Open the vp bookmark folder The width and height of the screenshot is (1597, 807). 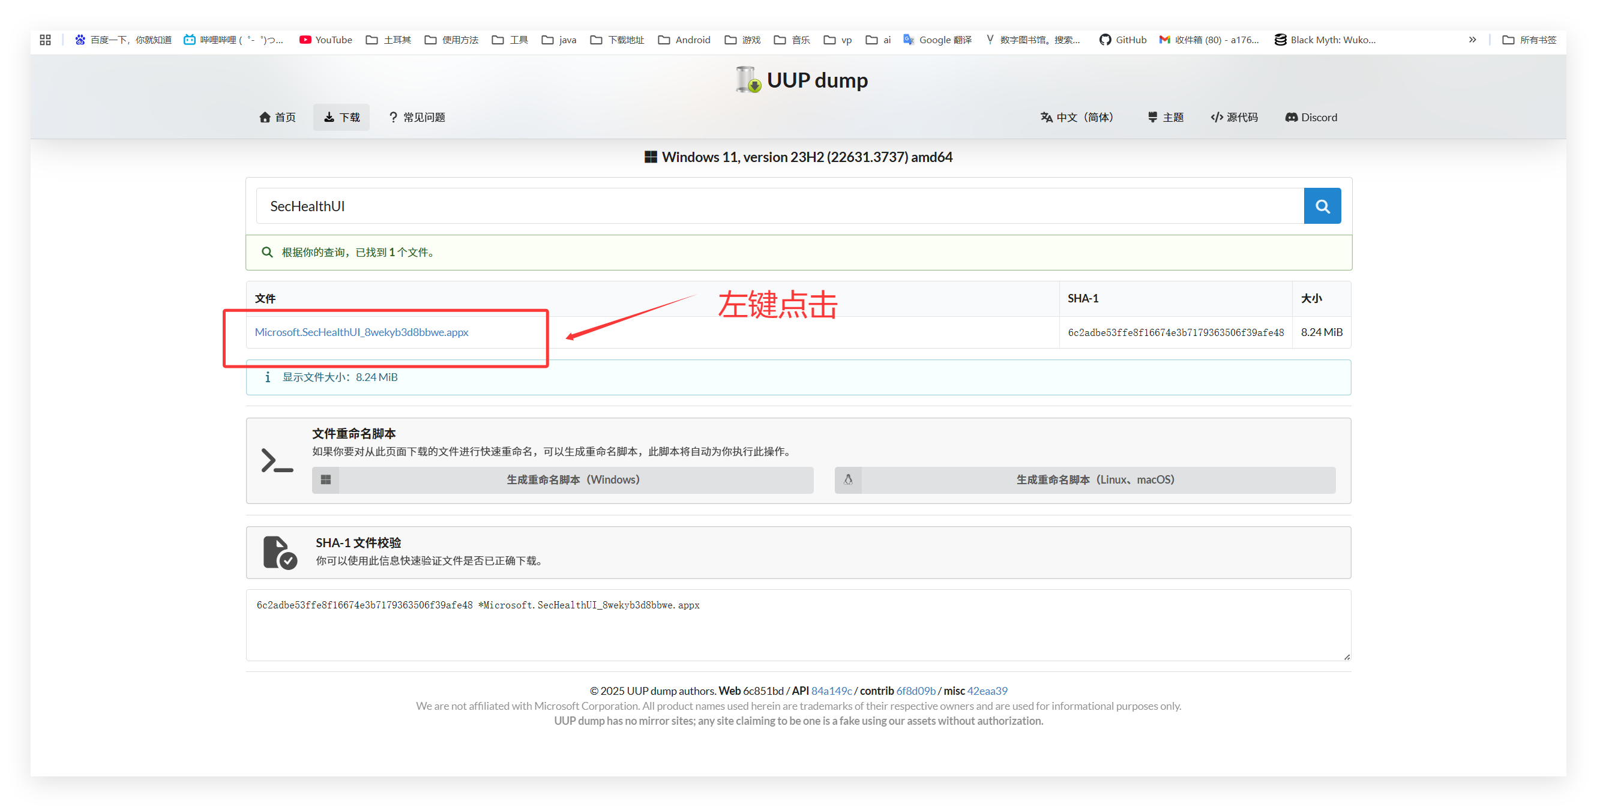pyautogui.click(x=838, y=40)
